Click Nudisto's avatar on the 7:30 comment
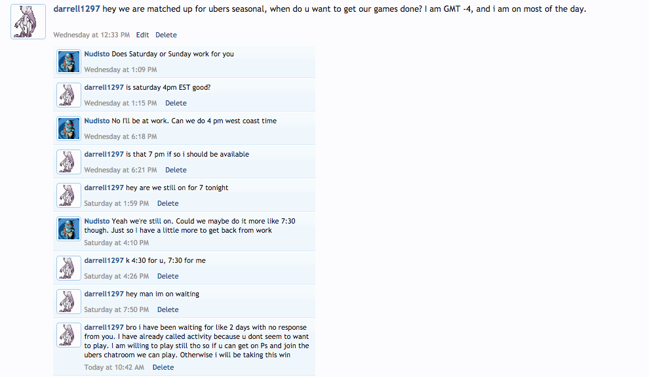This screenshot has height=377, width=649. coord(69,229)
